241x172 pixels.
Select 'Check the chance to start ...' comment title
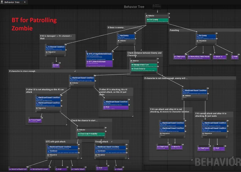[x=84, y=121]
